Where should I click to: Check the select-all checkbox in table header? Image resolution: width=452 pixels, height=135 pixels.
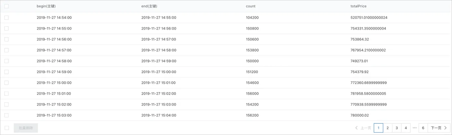click(6, 6)
